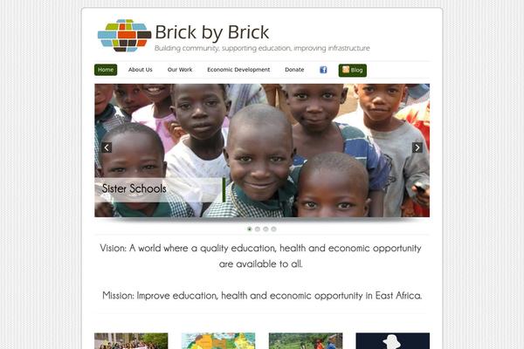Open the group photo thumbnail
The width and height of the screenshot is (524, 349).
point(131,340)
